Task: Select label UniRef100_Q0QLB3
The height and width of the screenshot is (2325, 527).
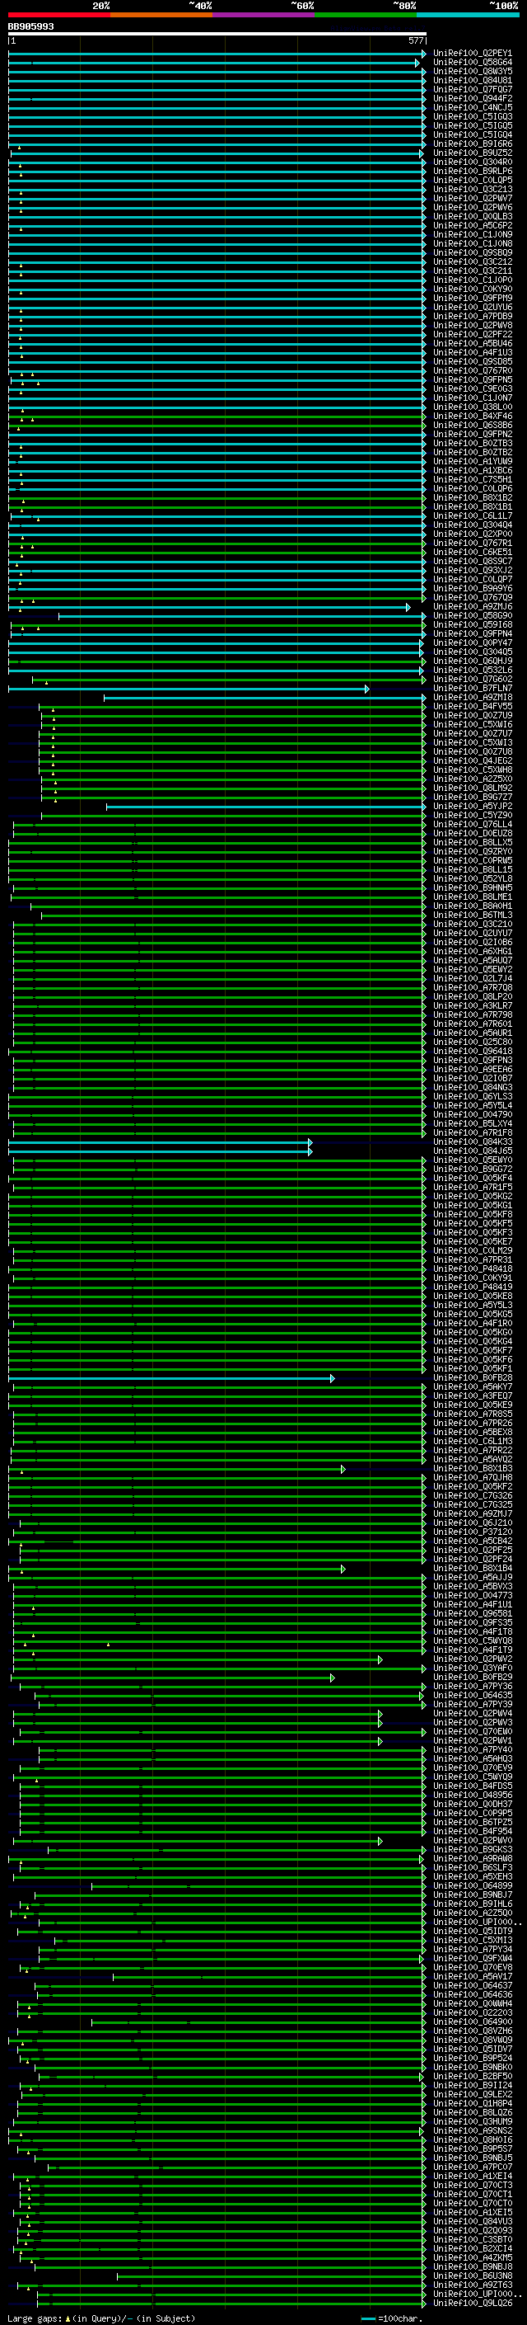Action: [x=473, y=217]
